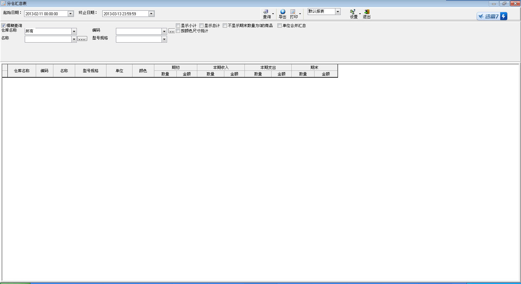Click the 查询 (query) toolbar icon
Image resolution: width=521 pixels, height=284 pixels.
(x=267, y=14)
